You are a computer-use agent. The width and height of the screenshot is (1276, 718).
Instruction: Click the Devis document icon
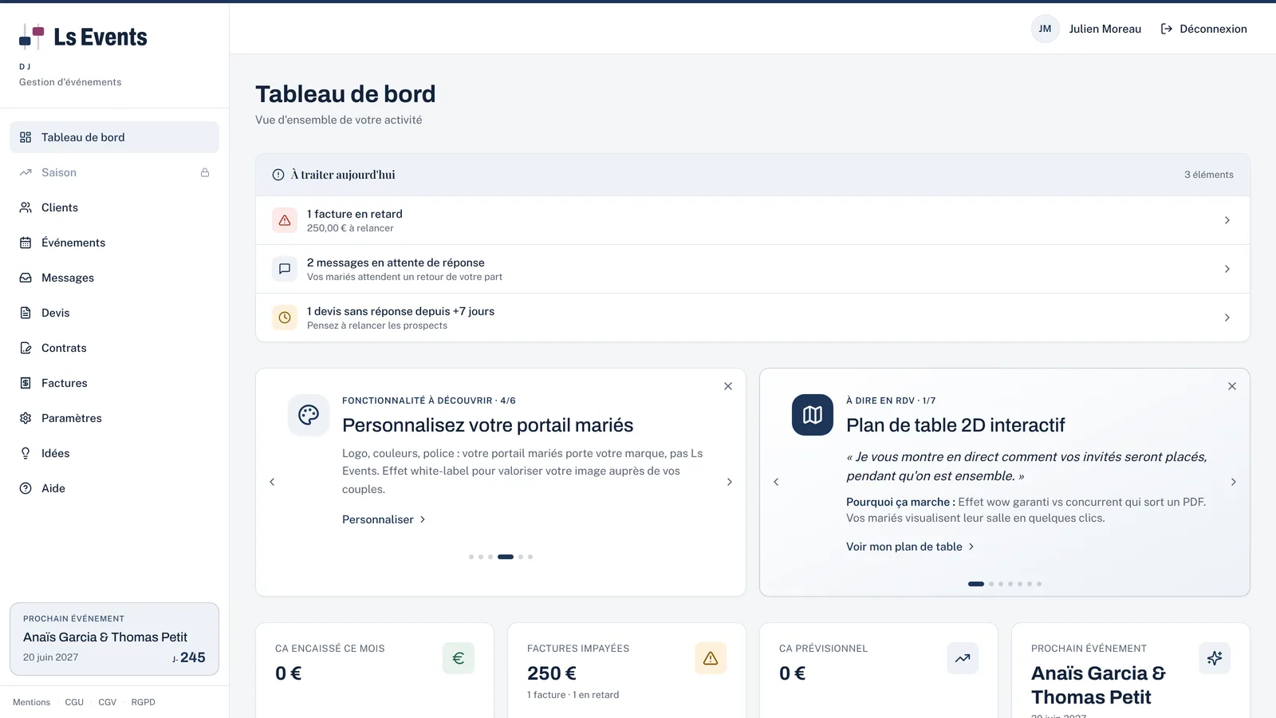[26, 313]
